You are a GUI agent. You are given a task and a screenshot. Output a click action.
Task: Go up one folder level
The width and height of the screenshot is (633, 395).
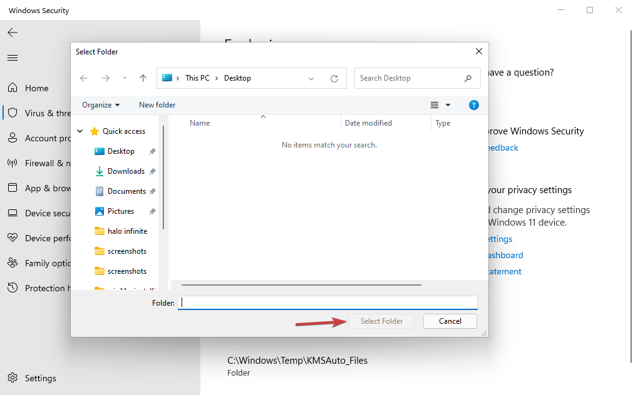[143, 78]
